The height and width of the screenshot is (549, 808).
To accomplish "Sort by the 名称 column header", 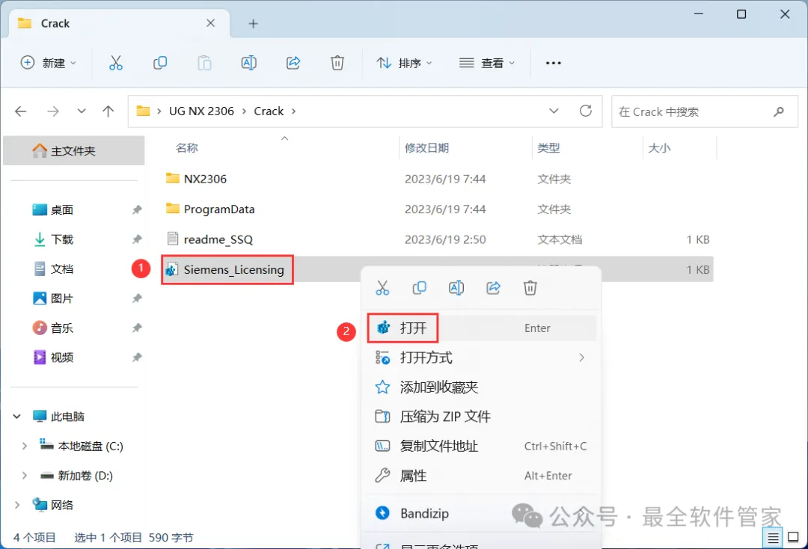I will click(186, 148).
